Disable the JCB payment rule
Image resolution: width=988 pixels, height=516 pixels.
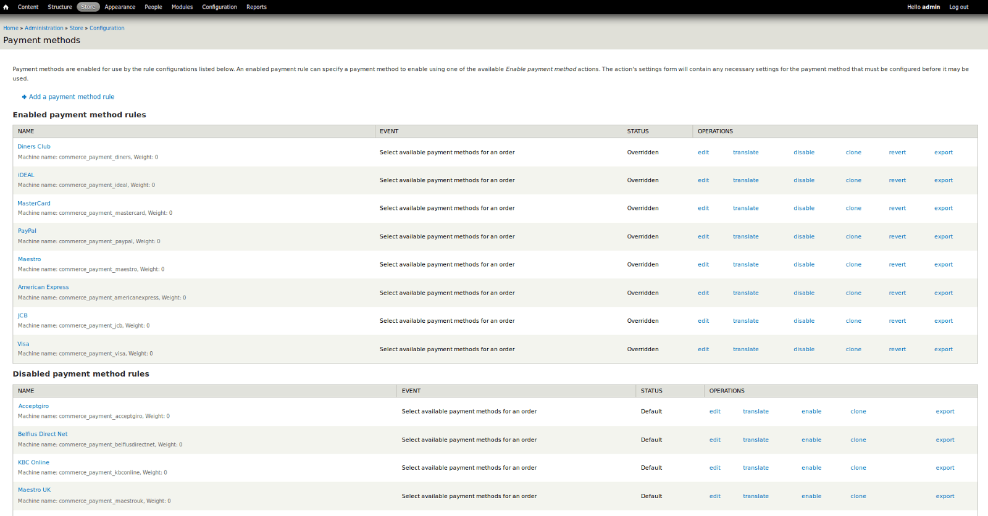click(x=803, y=321)
